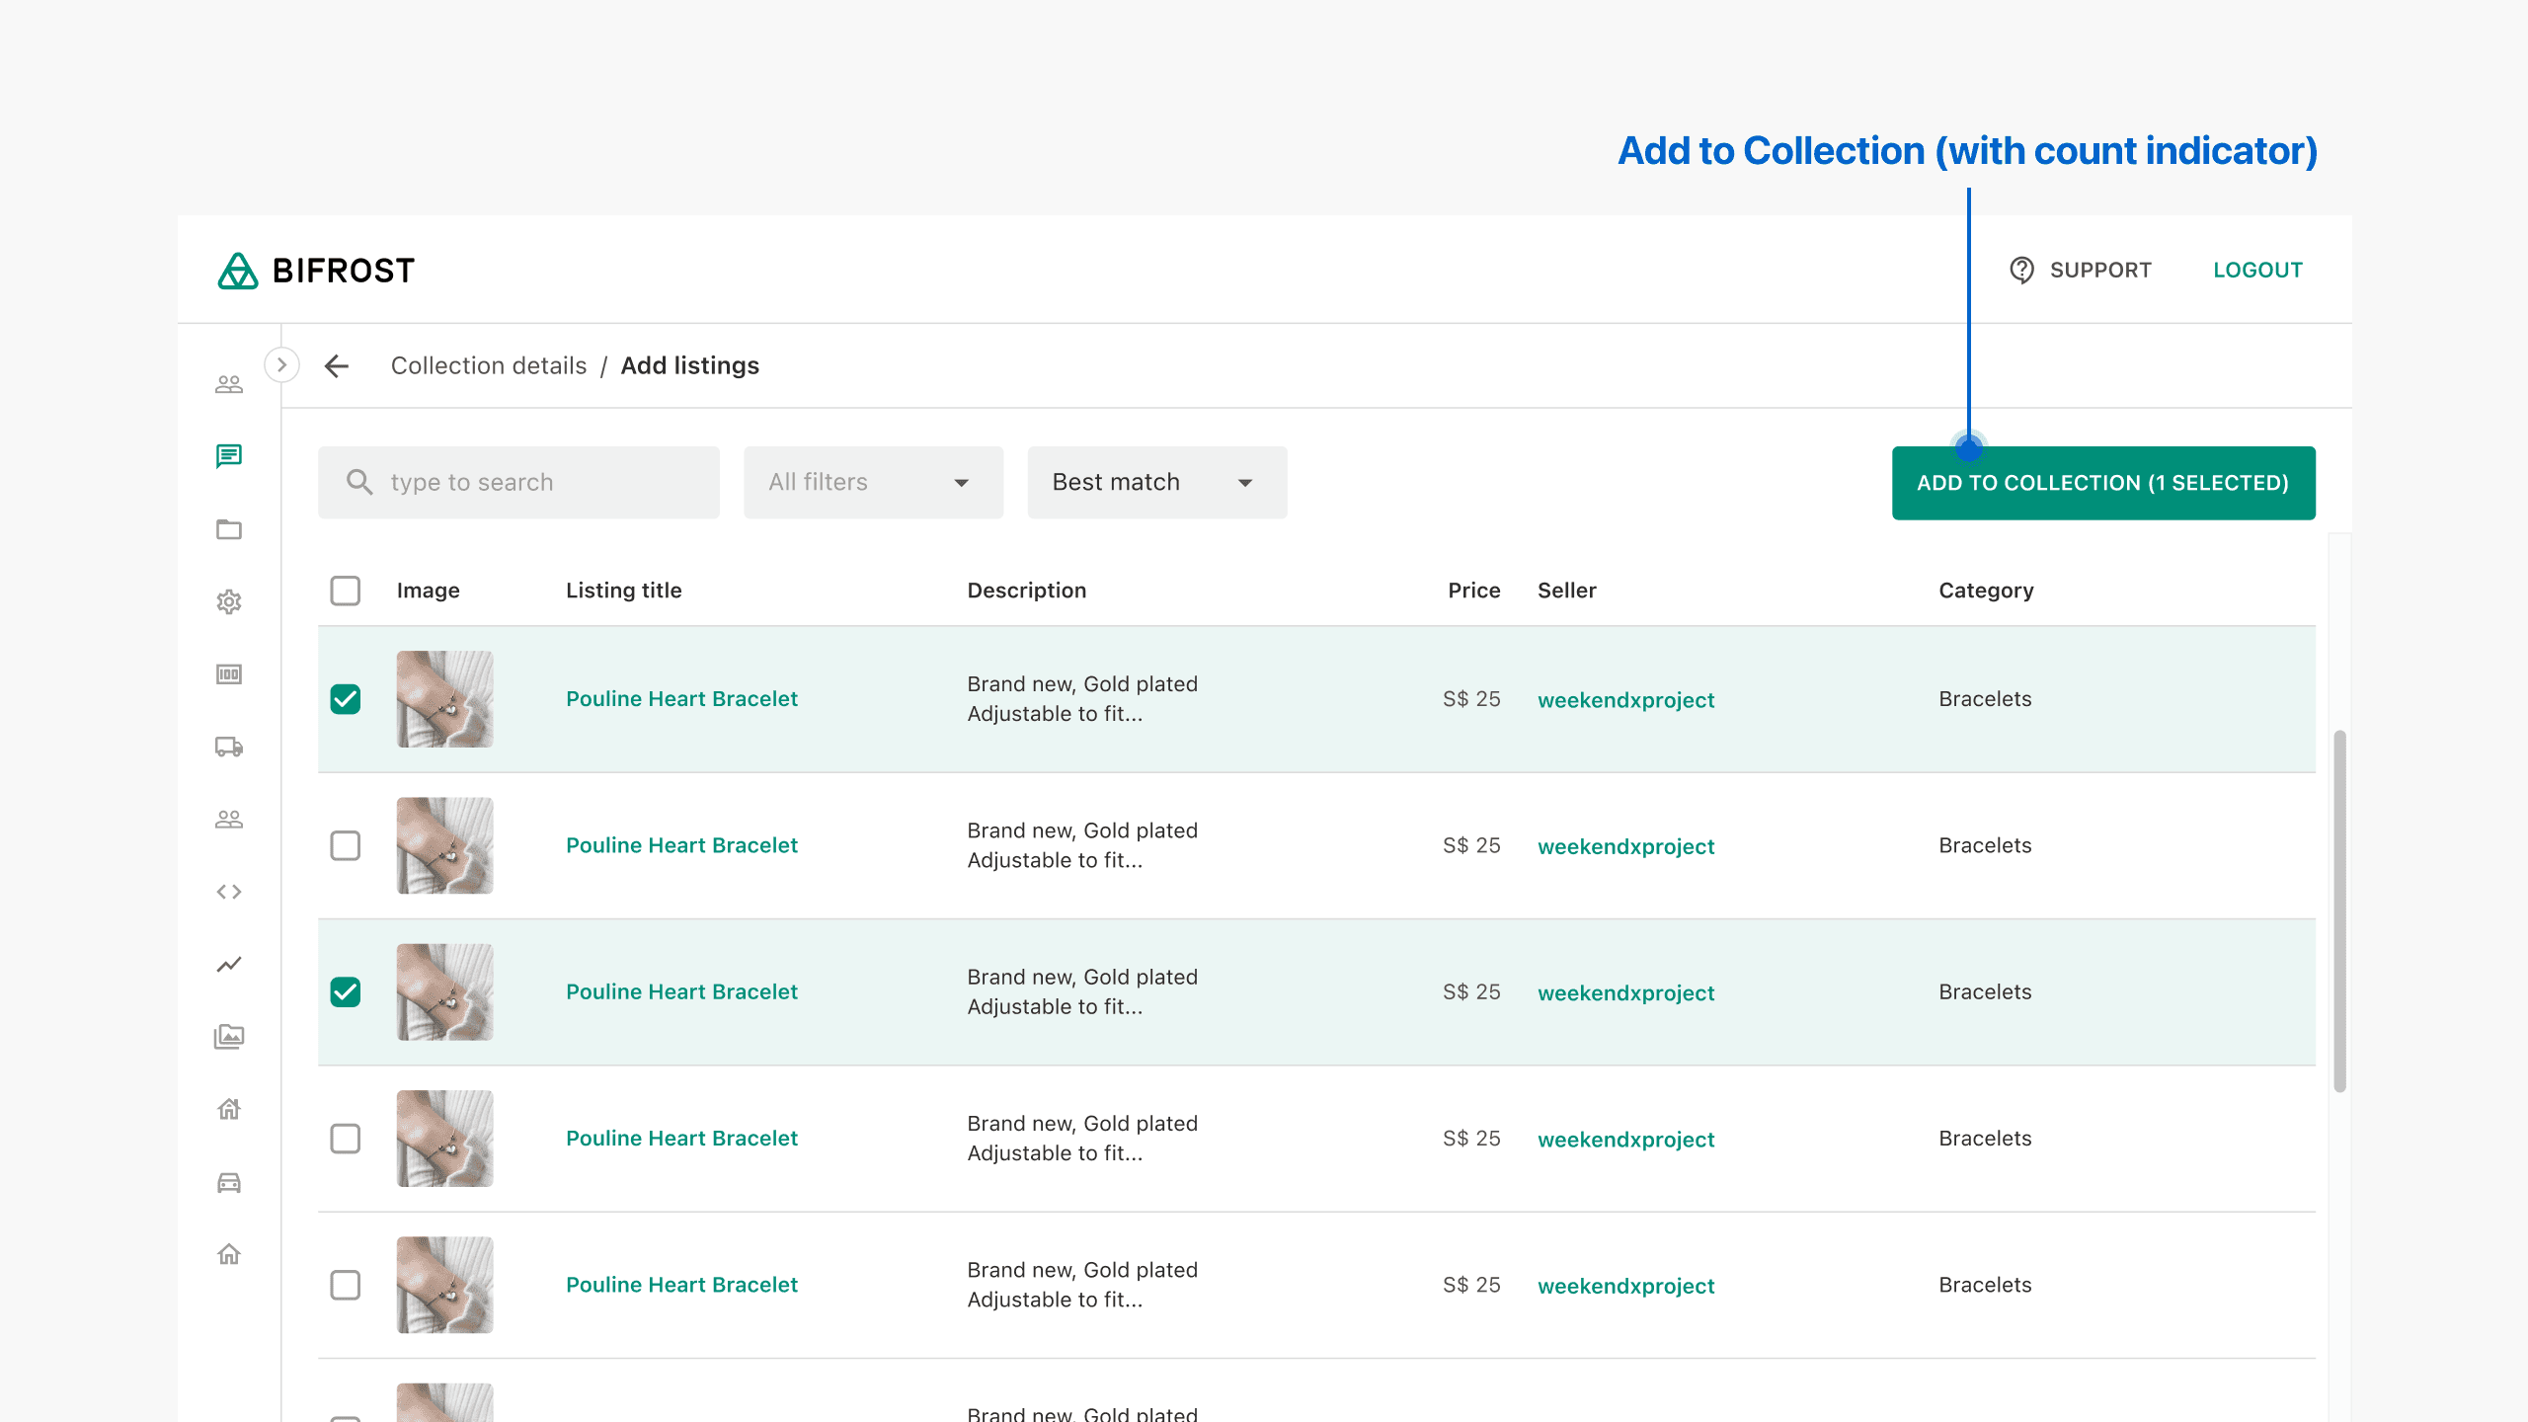Click LOGOUT in the header

click(2257, 270)
